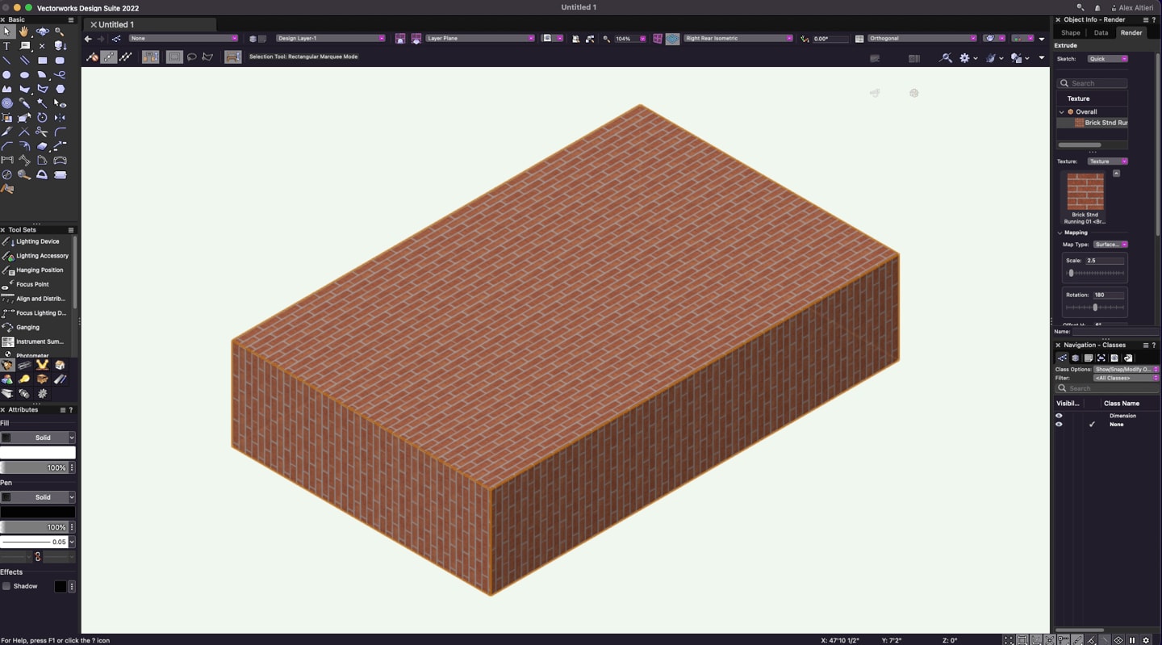The image size is (1162, 645).
Task: Select the Callout tool
Action: coord(24,46)
